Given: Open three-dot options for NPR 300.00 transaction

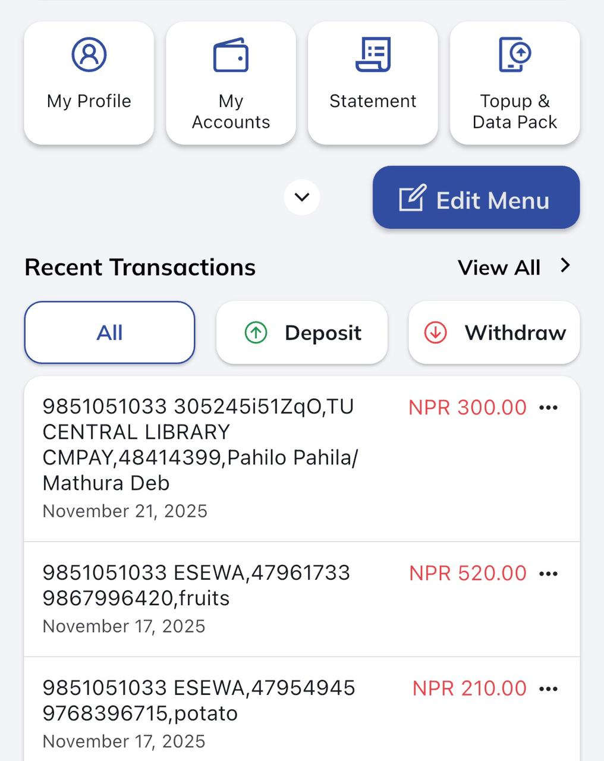Looking at the screenshot, I should pos(548,407).
